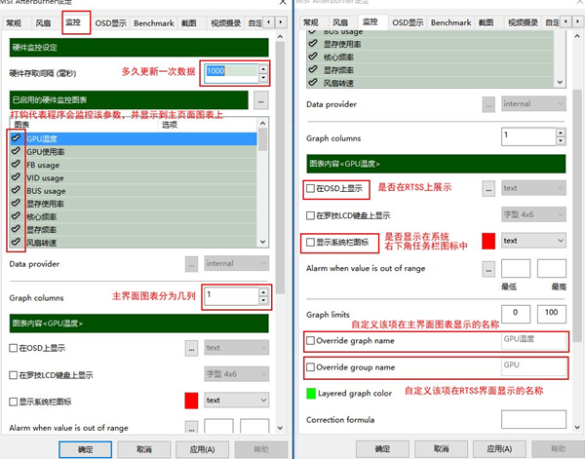Screen dimensions: 585x459
Task: Toggle 风扇转速 checkmark in left list
Action: (x=16, y=242)
